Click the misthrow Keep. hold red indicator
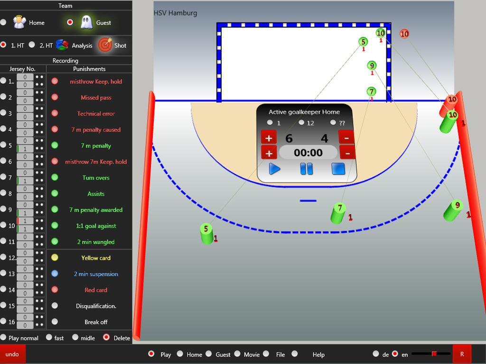486x364 pixels. point(55,81)
